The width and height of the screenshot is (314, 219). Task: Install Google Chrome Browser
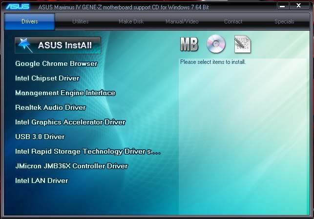click(56, 63)
